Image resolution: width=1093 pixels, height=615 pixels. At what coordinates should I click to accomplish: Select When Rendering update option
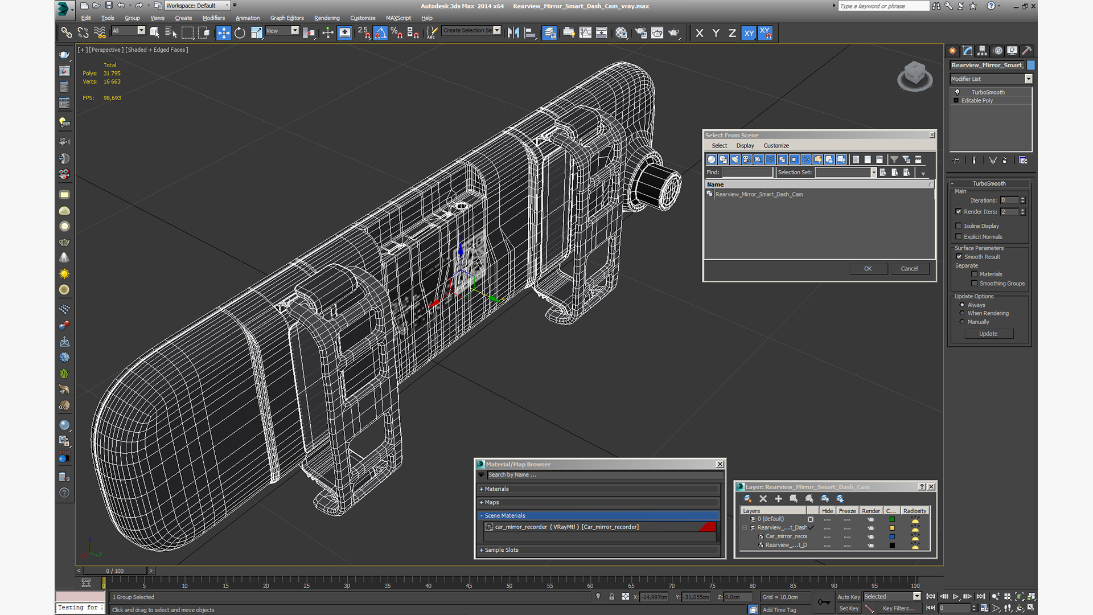point(963,313)
